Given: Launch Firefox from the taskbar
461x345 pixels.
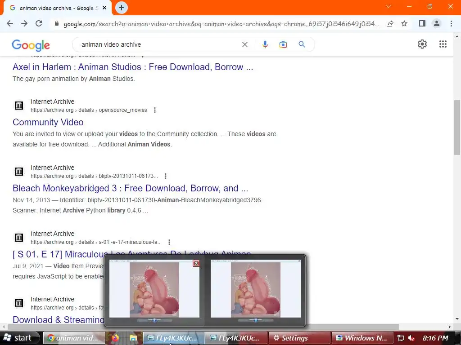Looking at the screenshot, I should tap(115, 338).
